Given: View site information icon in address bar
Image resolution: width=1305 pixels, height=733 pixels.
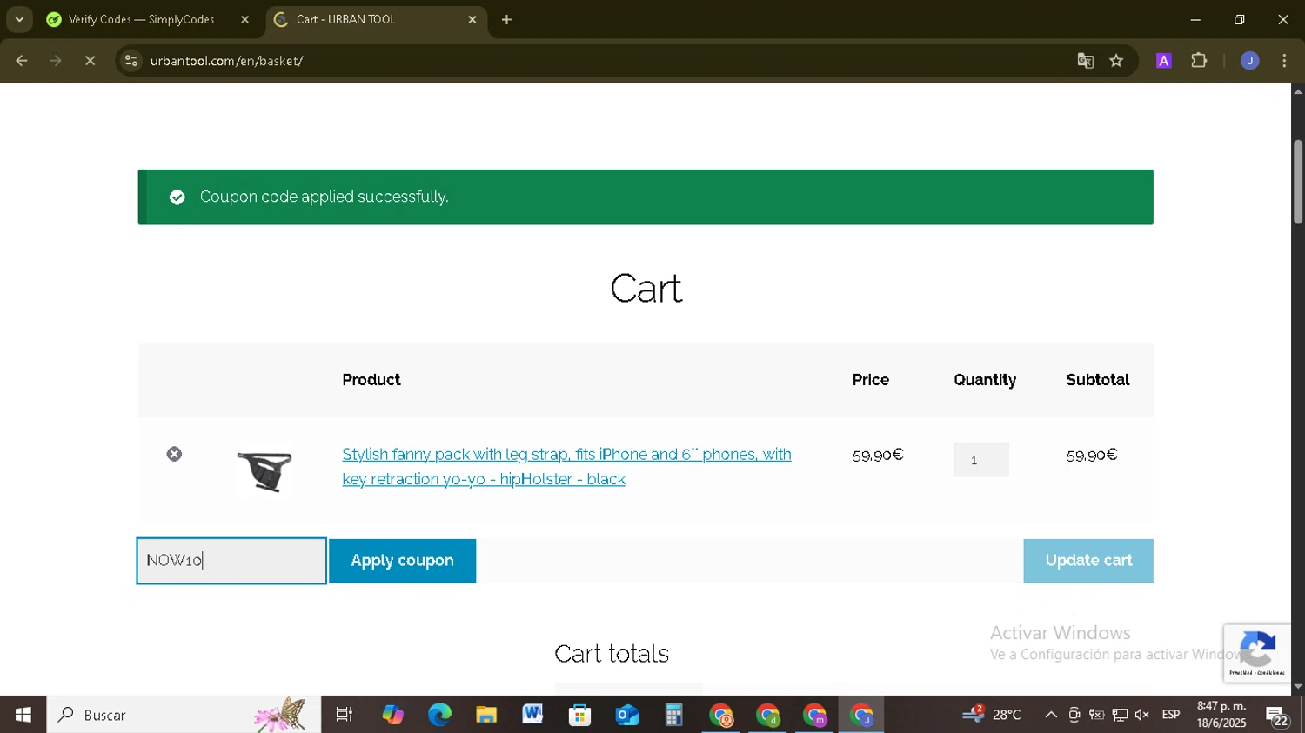Looking at the screenshot, I should click(130, 61).
